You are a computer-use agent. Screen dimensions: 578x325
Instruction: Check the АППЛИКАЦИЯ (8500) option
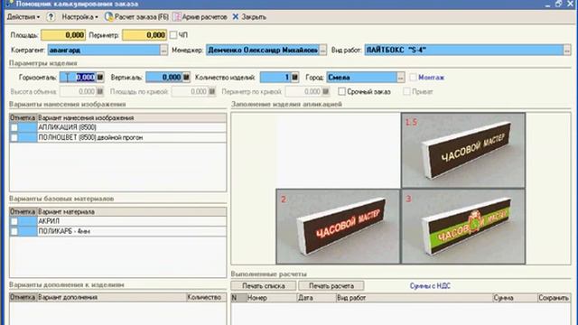(14, 127)
